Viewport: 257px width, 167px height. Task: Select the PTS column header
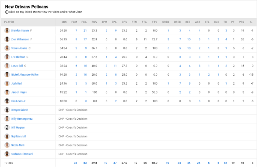tap(242, 22)
